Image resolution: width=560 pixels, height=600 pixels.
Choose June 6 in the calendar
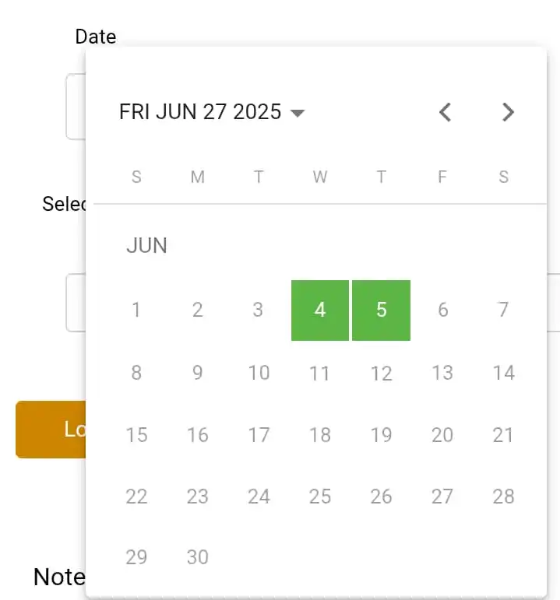click(443, 310)
